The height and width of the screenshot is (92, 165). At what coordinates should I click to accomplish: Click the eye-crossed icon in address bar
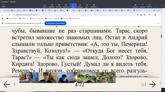pos(141,15)
